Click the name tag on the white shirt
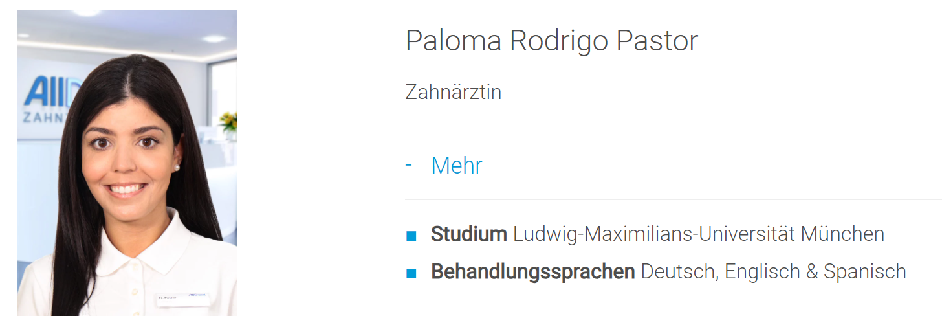The image size is (942, 325). tap(183, 298)
